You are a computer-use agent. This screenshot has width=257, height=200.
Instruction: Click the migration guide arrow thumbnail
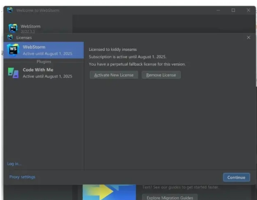[x=109, y=192]
